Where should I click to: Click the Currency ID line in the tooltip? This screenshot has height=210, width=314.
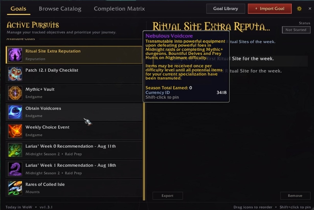click(x=186, y=93)
